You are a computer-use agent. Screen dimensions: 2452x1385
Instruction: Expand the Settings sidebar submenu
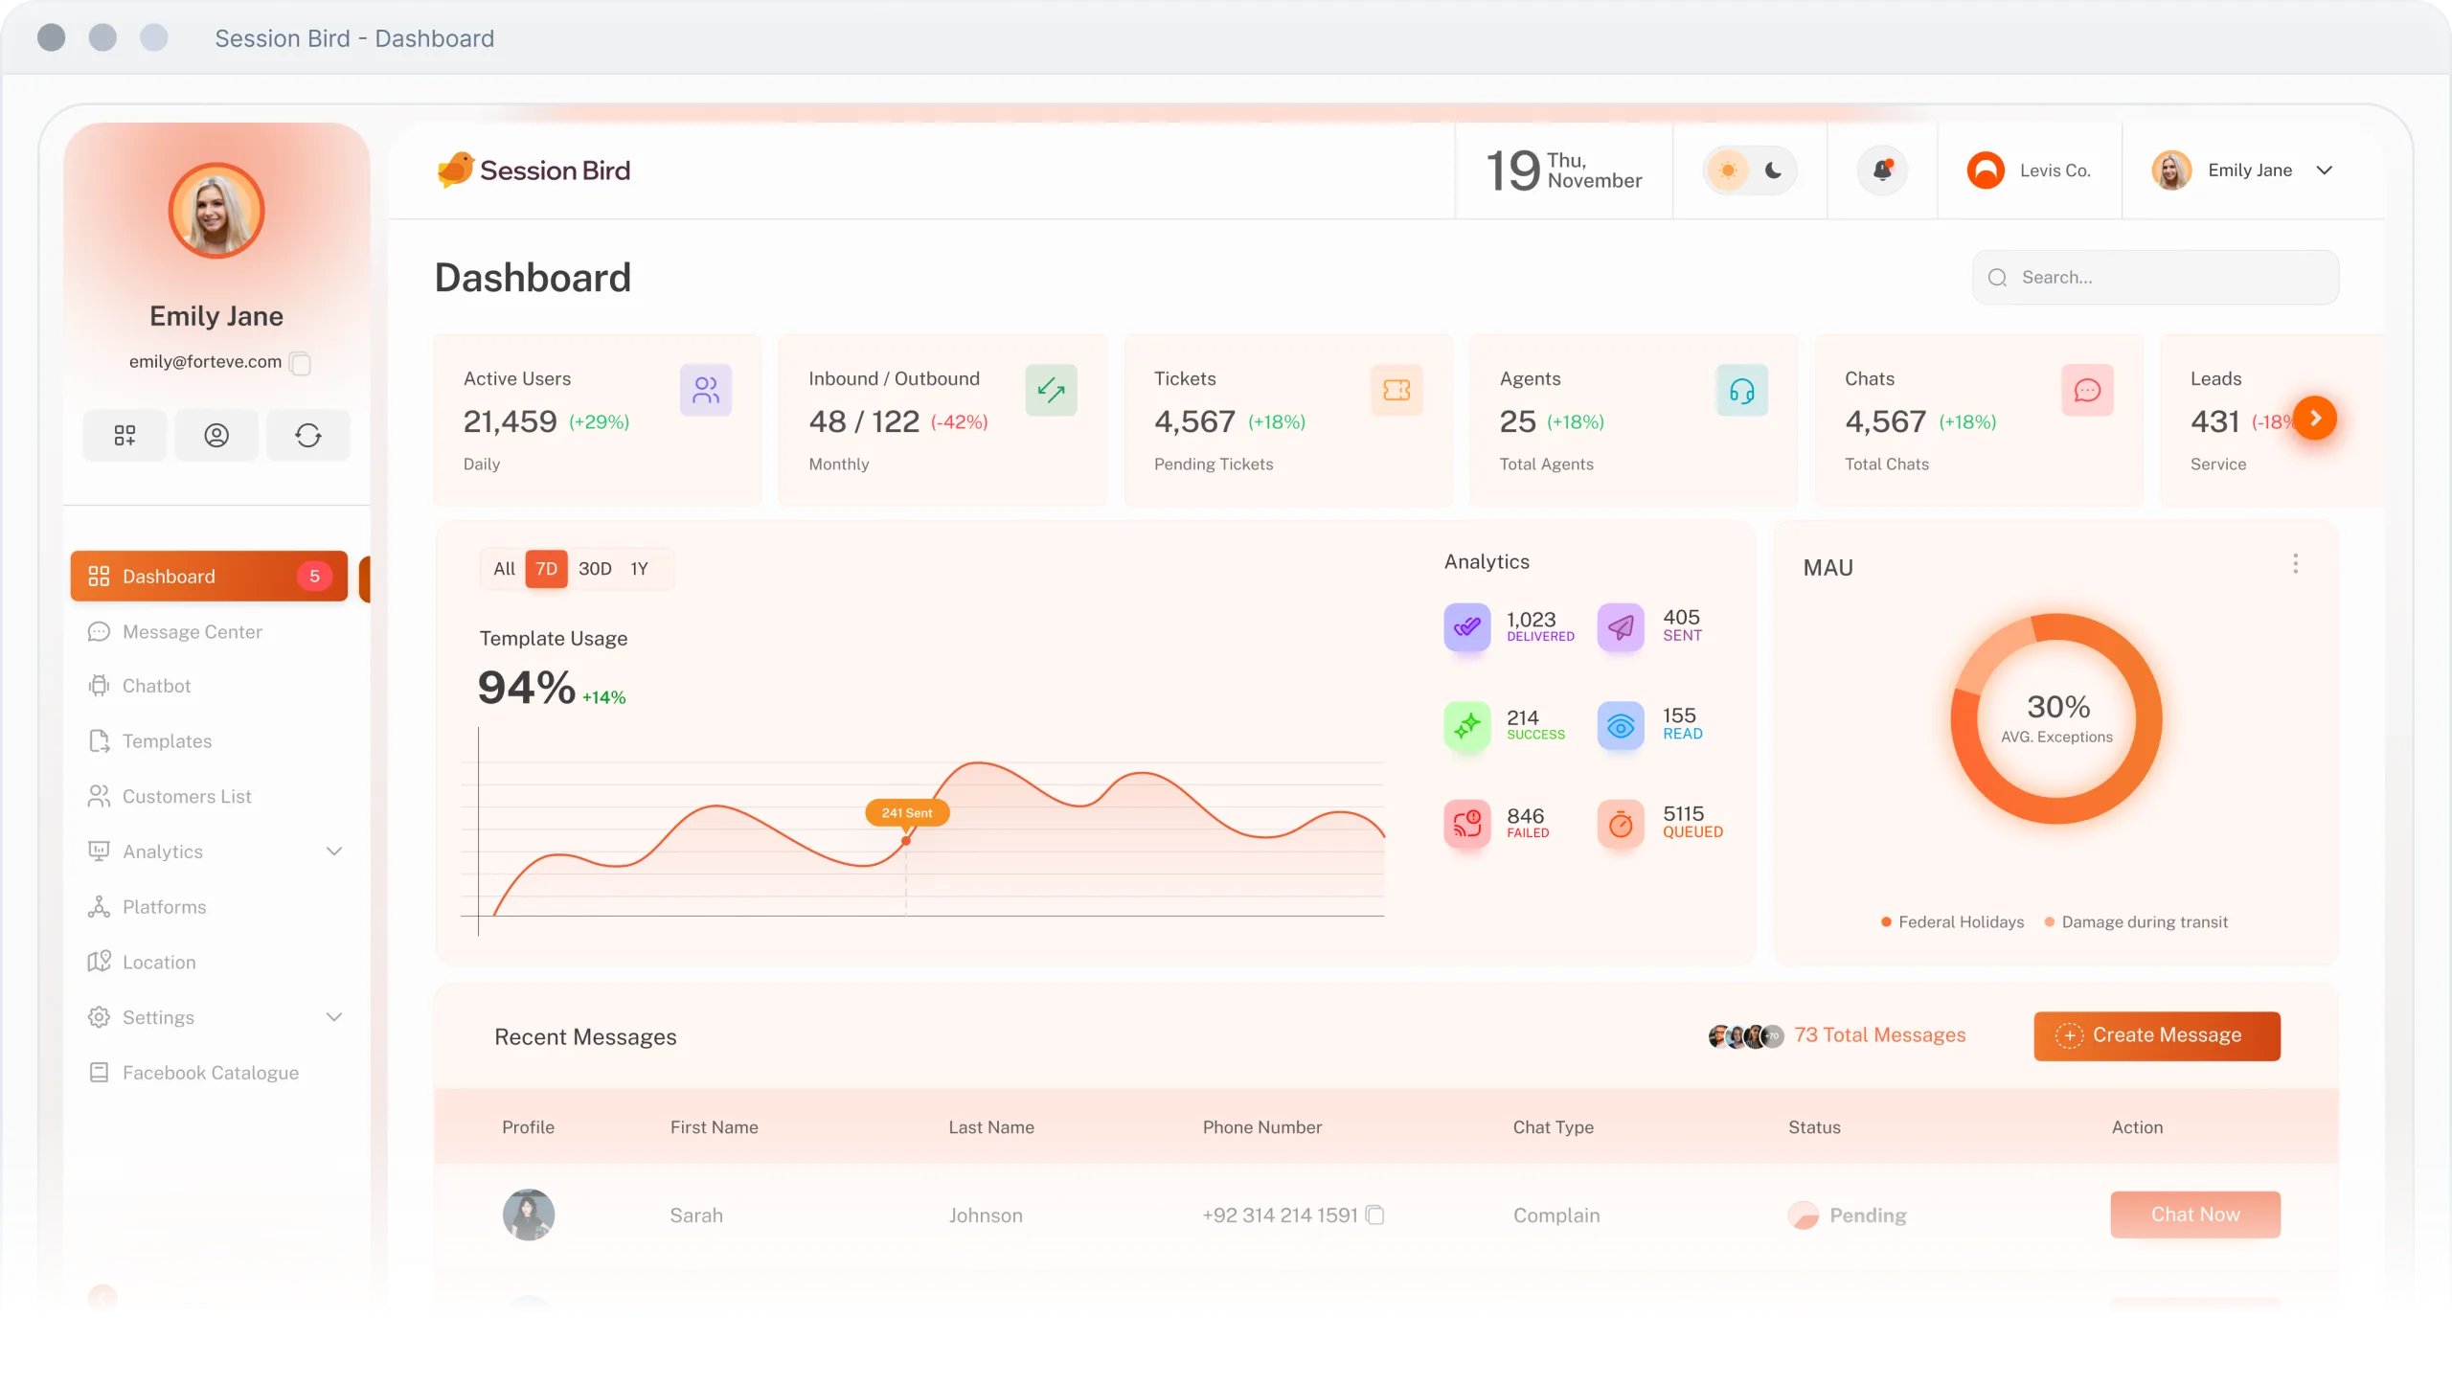333,1017
